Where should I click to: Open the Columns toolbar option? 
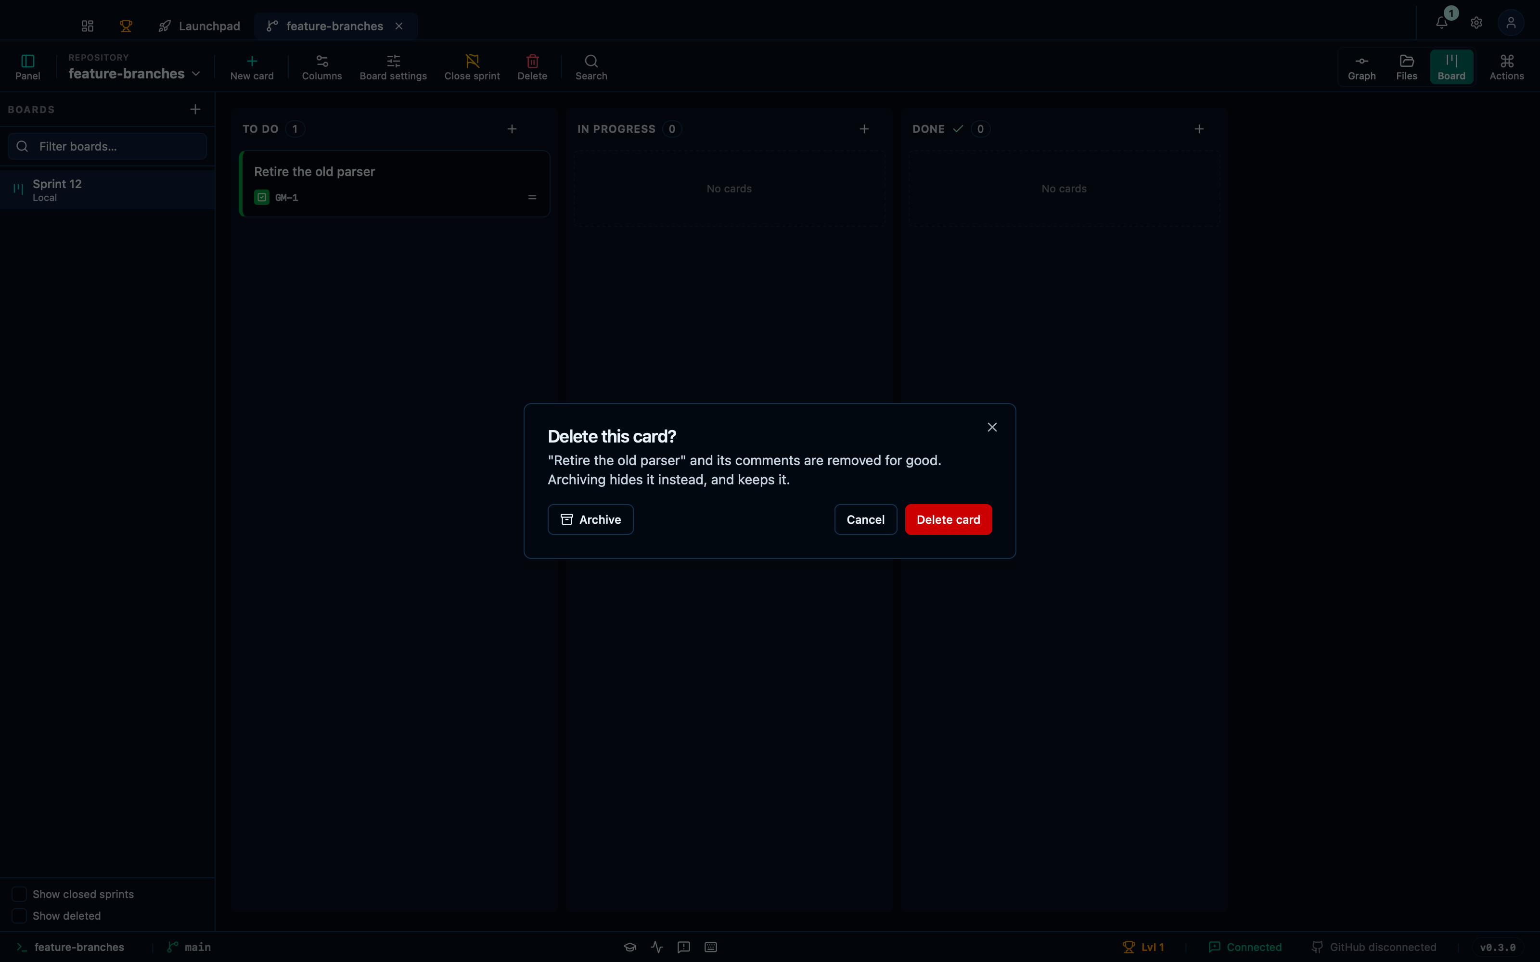(x=322, y=67)
